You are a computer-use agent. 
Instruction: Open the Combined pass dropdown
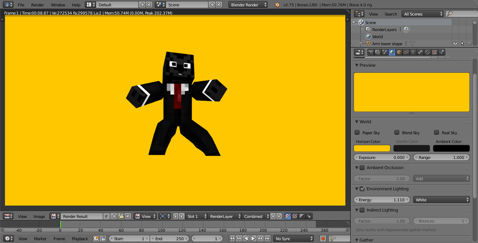256,216
